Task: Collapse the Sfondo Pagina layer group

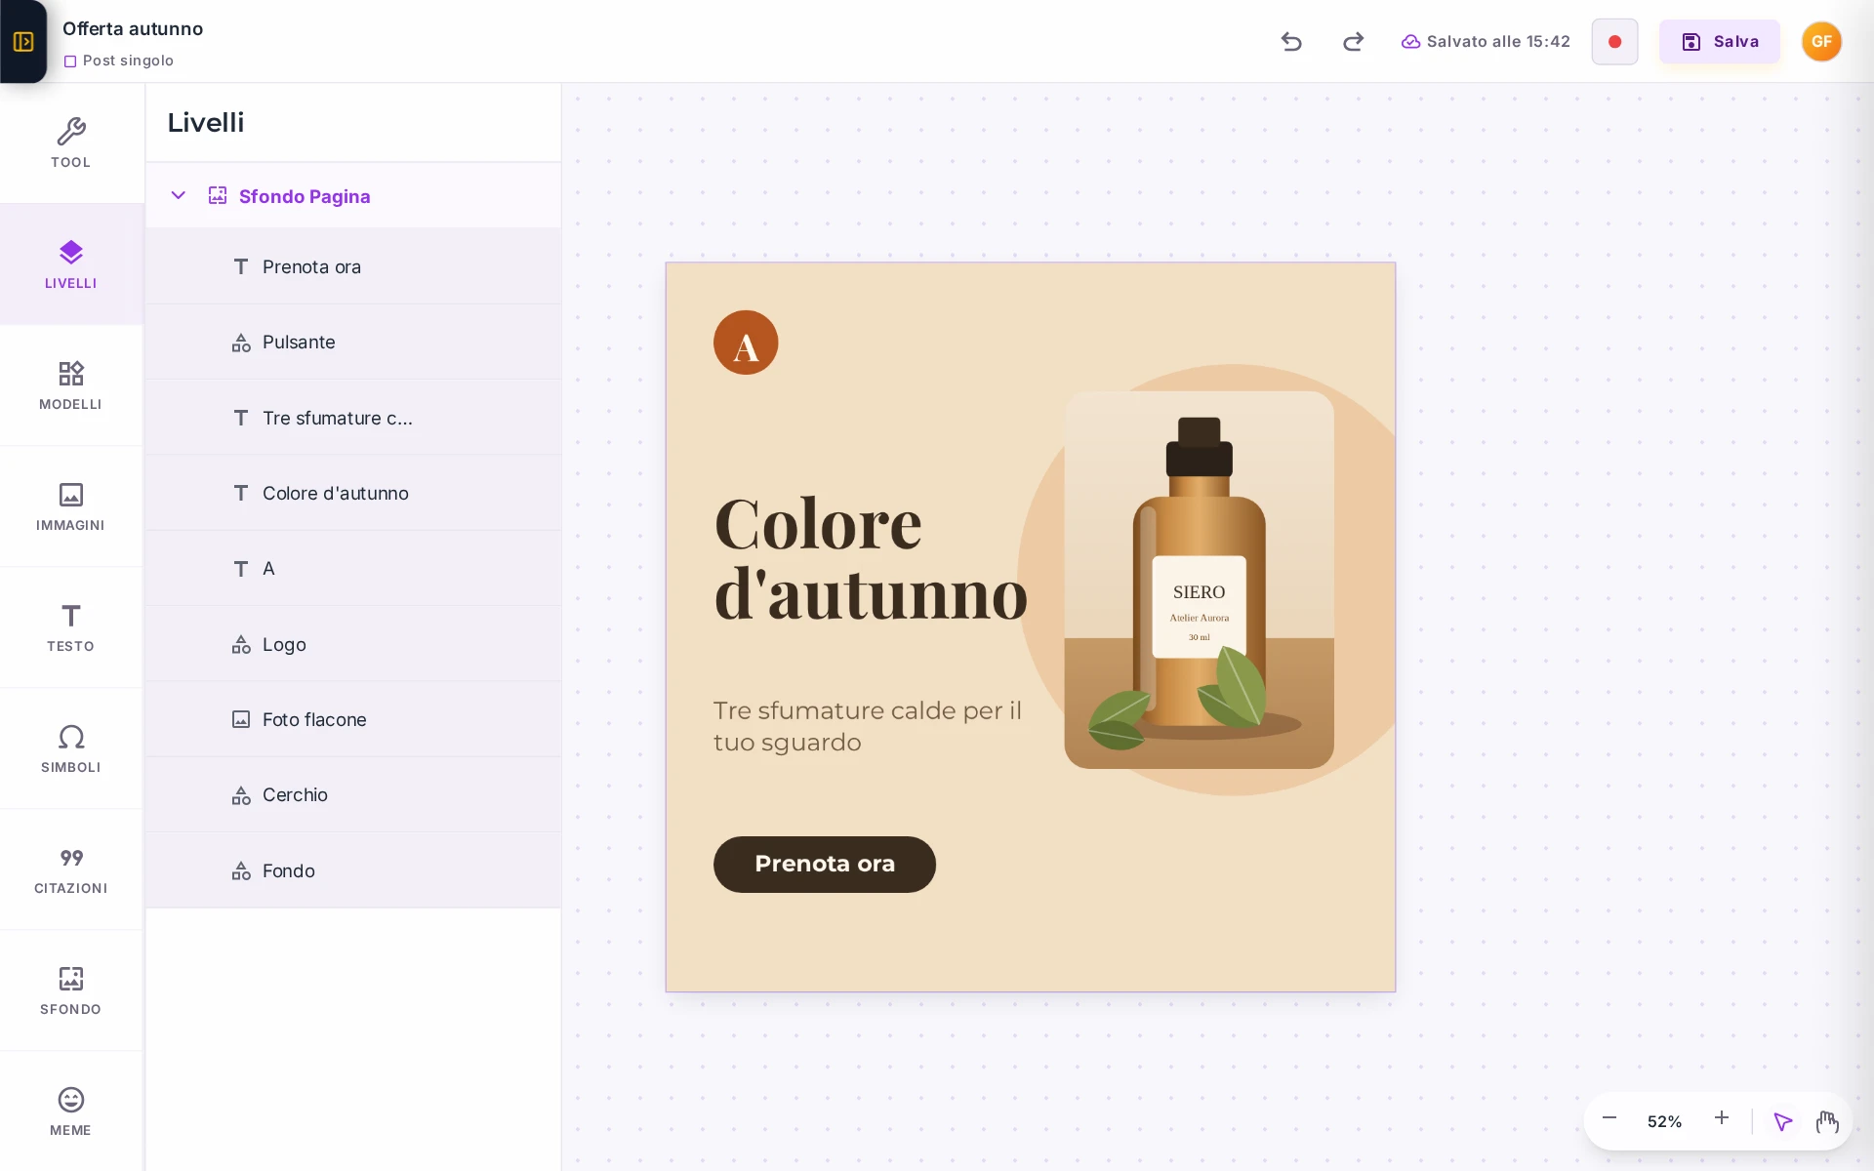Action: (178, 195)
